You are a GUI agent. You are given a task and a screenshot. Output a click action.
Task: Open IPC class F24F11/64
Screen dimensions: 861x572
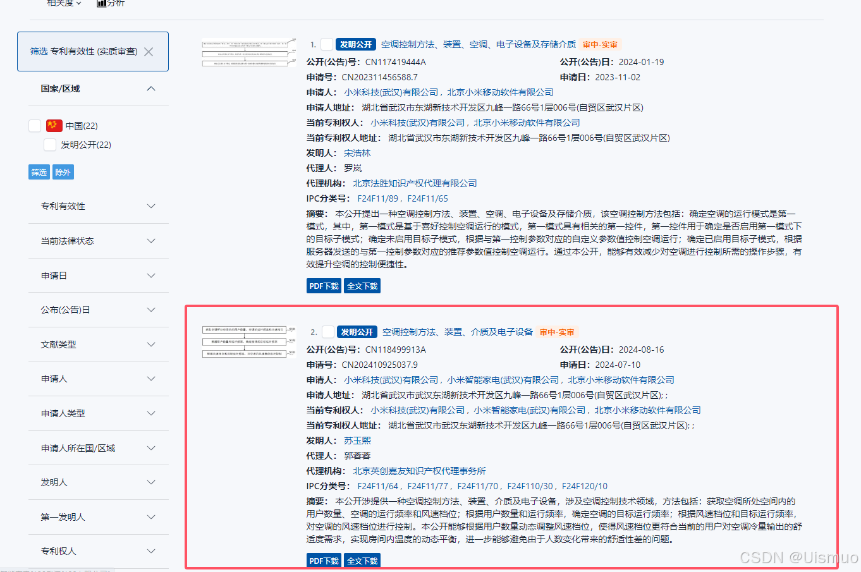tap(378, 486)
